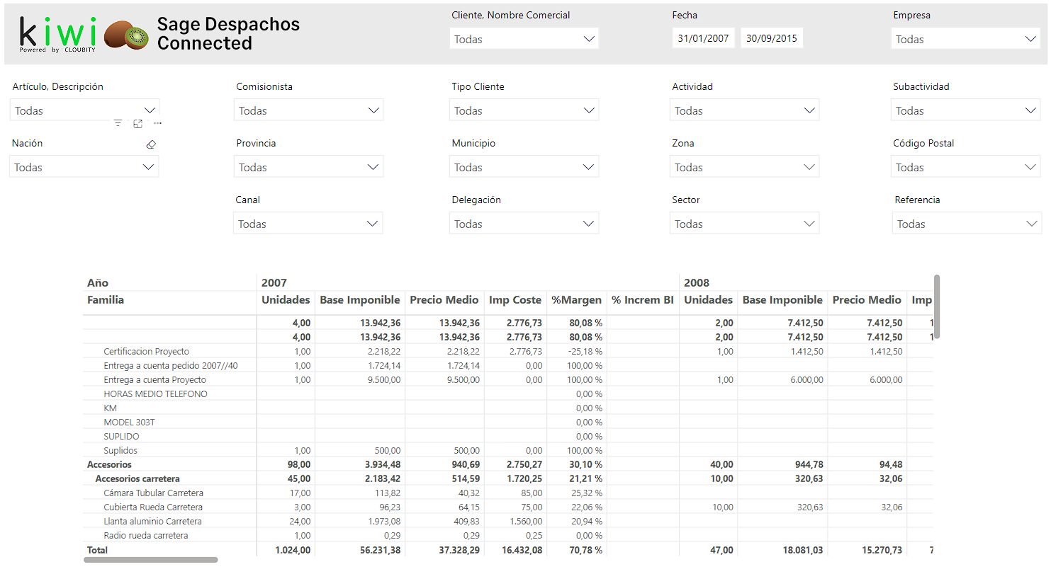Screen dimensions: 1051x574
Task: Select the Entrega a cuenta pedido 2007//40 row
Action: [170, 366]
